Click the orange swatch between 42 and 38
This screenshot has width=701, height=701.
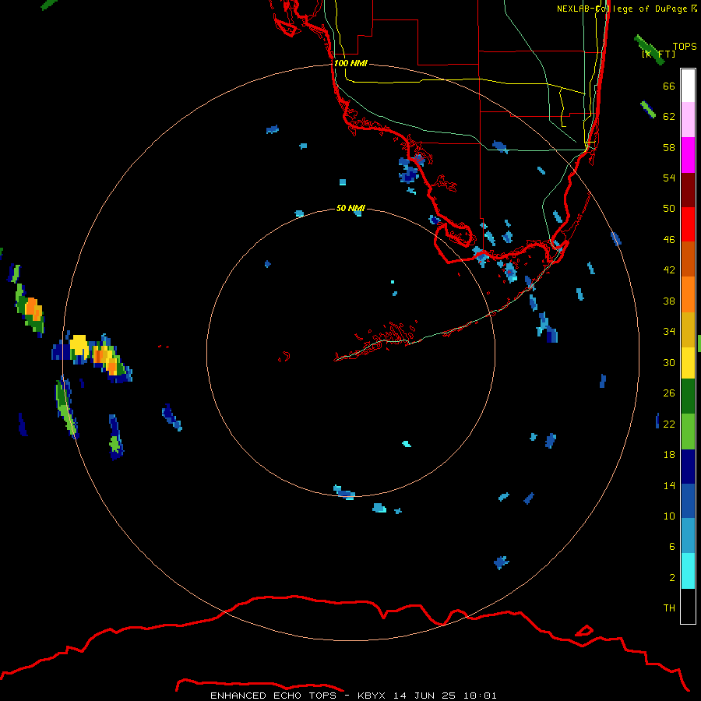tap(688, 294)
